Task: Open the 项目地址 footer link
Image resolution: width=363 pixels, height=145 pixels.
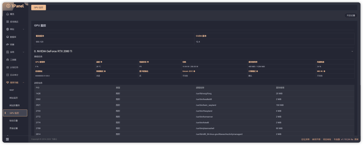Action: (x=327, y=139)
